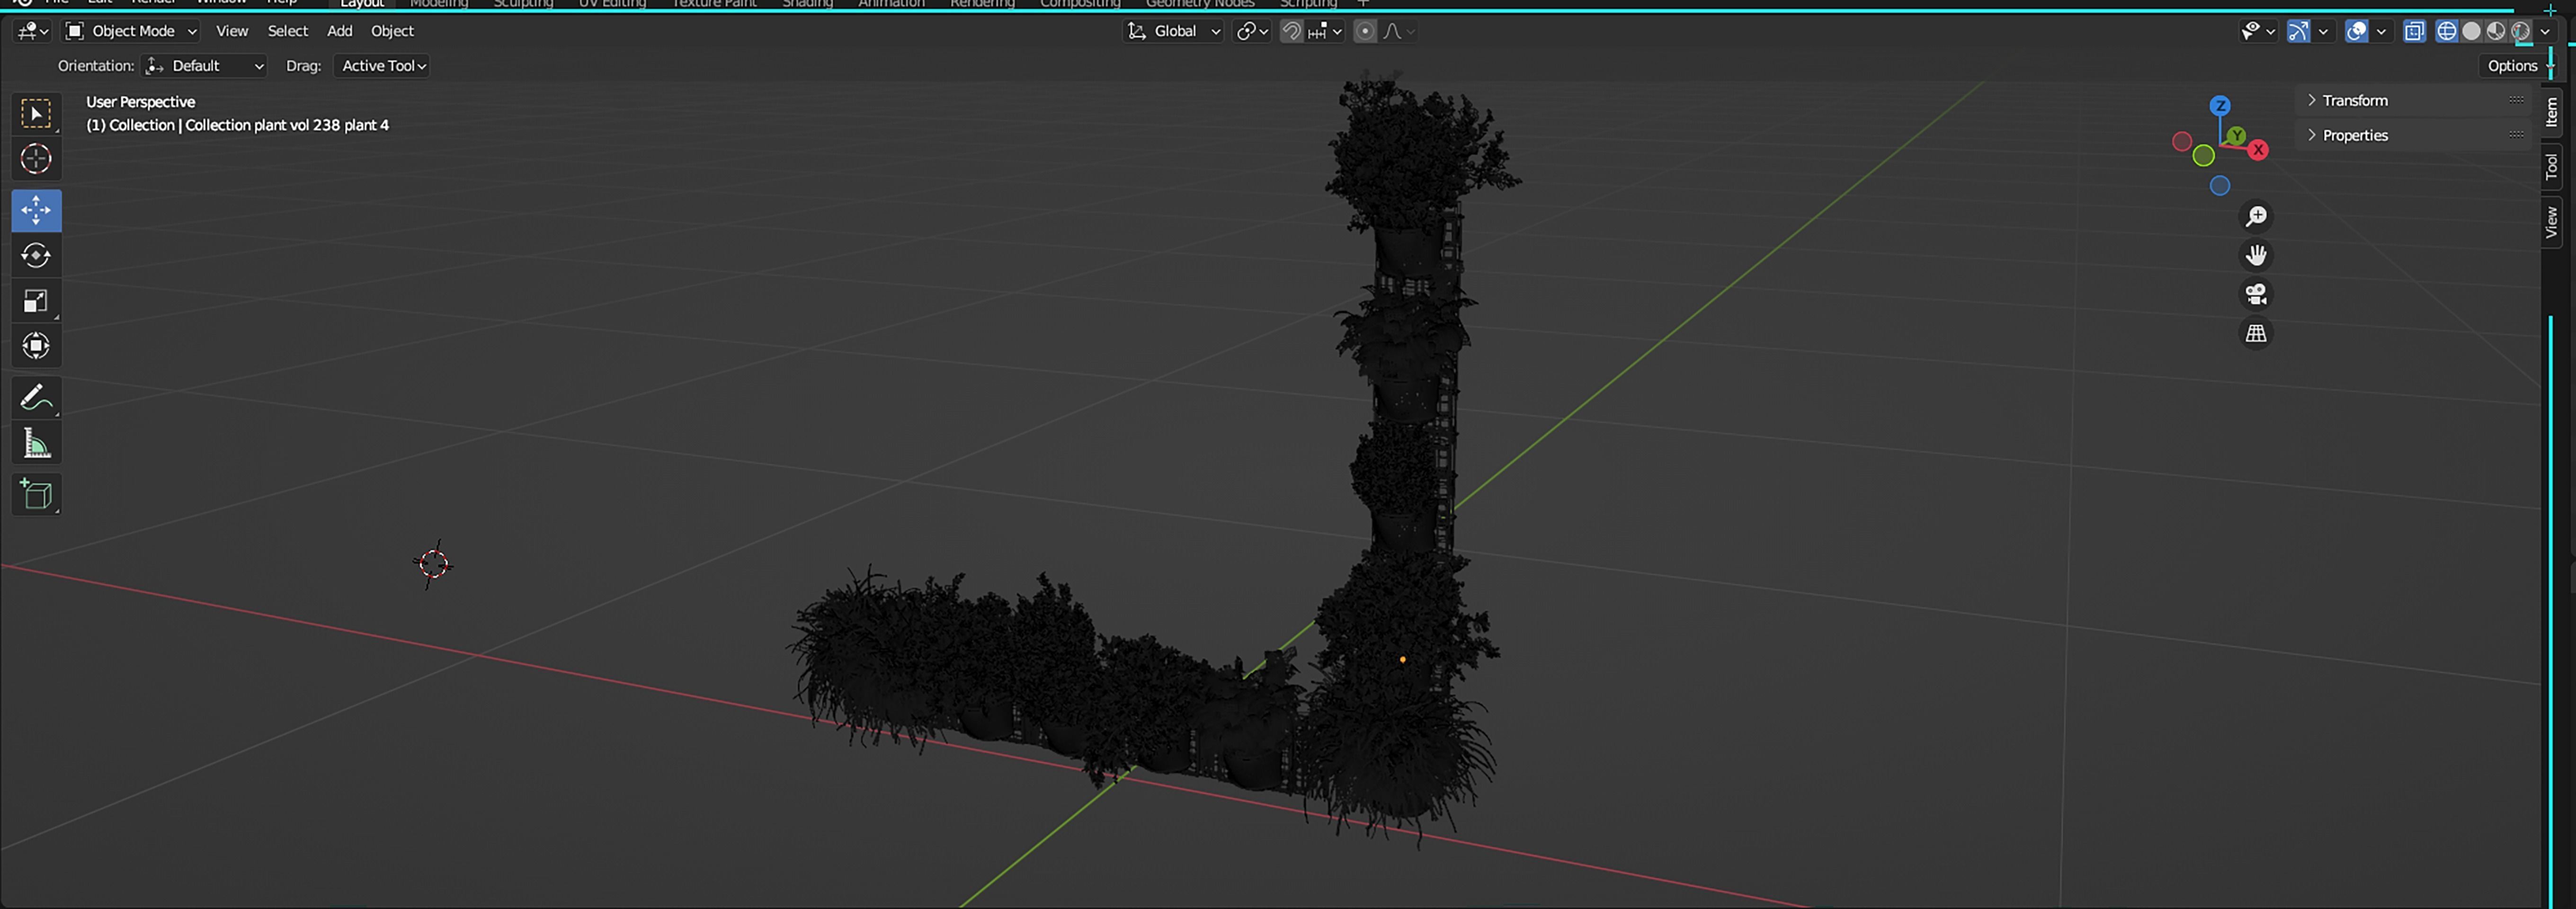The image size is (2576, 909).
Task: Select the Move tool
Action: point(36,210)
